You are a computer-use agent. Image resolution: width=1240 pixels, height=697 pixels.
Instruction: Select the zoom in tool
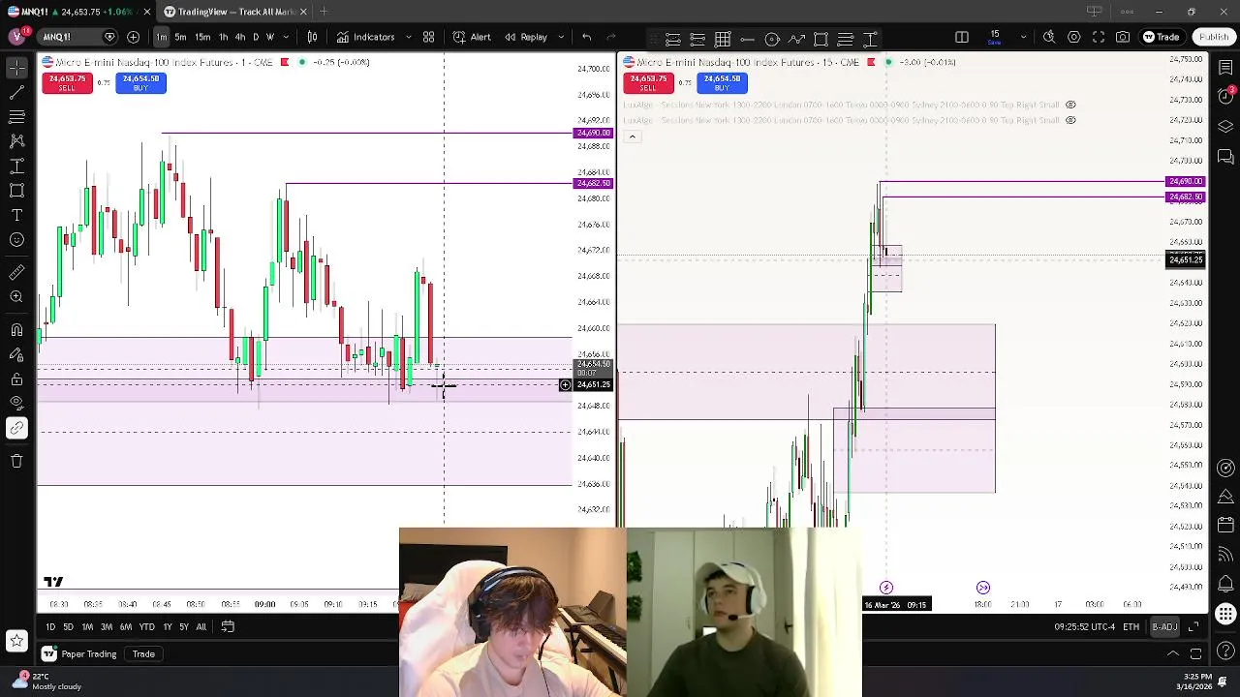(16, 297)
